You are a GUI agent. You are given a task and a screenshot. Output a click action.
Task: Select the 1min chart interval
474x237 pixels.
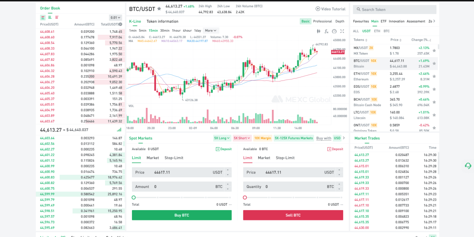coord(133,30)
